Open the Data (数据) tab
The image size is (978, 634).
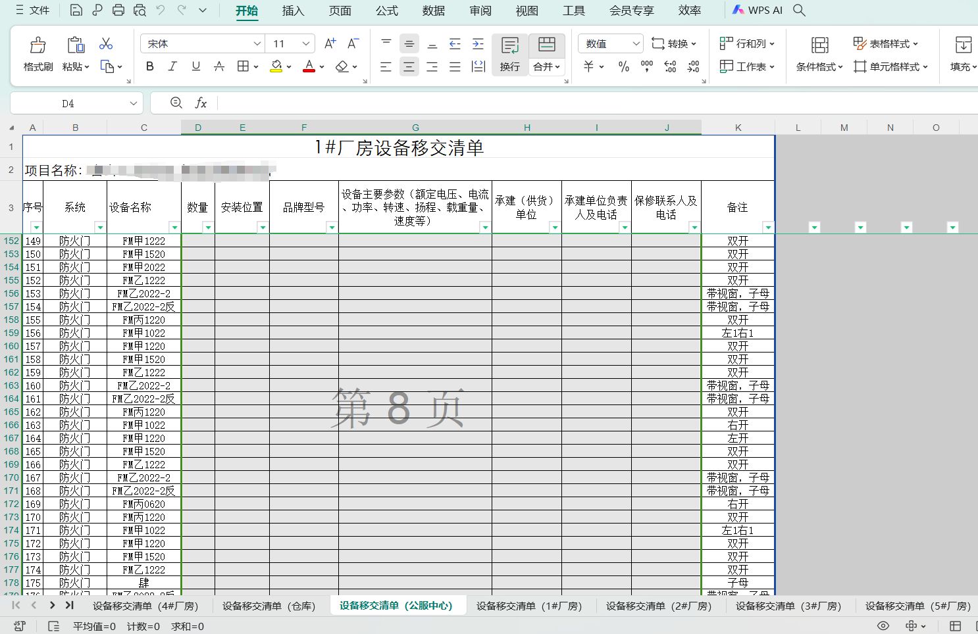pos(434,11)
